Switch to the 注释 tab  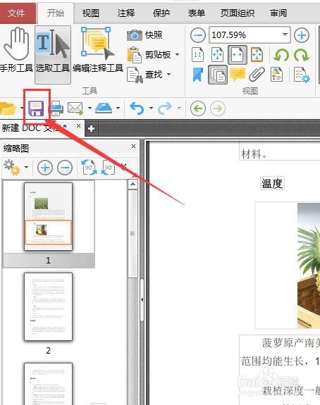pos(126,13)
